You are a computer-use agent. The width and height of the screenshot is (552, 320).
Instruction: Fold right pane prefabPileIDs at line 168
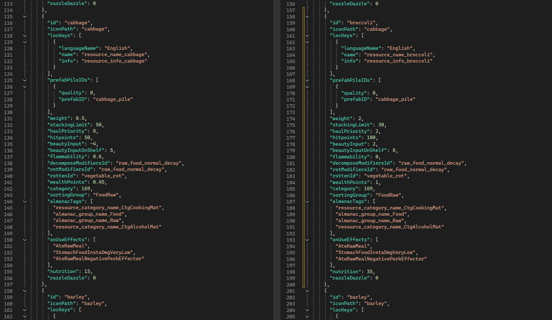307,81
